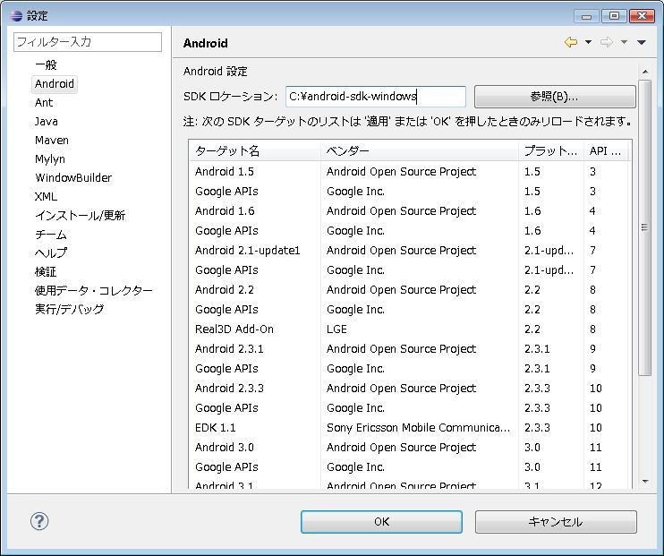Select ヘルプ in the preferences tree
Image resolution: width=664 pixels, height=556 pixels.
click(x=51, y=253)
